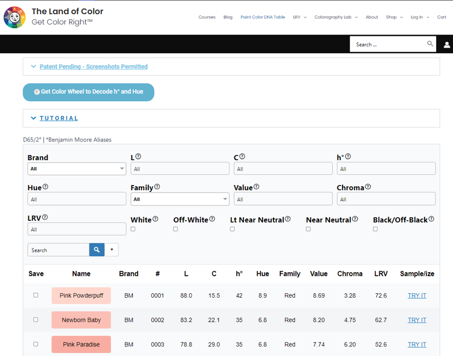453x356 pixels.
Task: Open the Paint Color DNA Table menu item
Action: 263,17
